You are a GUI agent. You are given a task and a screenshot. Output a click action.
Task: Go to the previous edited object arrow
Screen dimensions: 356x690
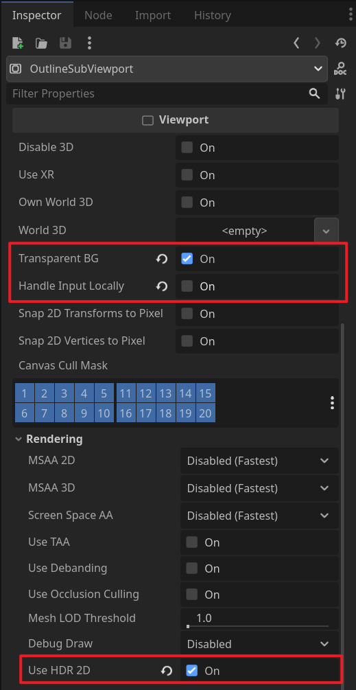(x=296, y=43)
